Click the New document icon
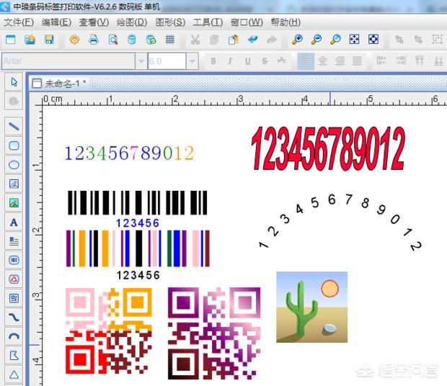Viewport: 447px width, 386px height. (x=11, y=40)
